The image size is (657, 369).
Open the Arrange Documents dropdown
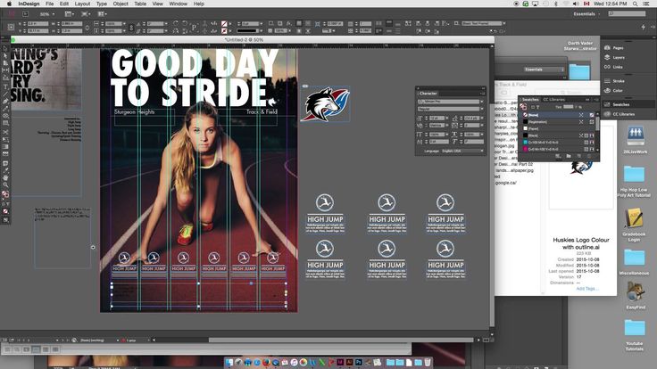pyautogui.click(x=103, y=13)
